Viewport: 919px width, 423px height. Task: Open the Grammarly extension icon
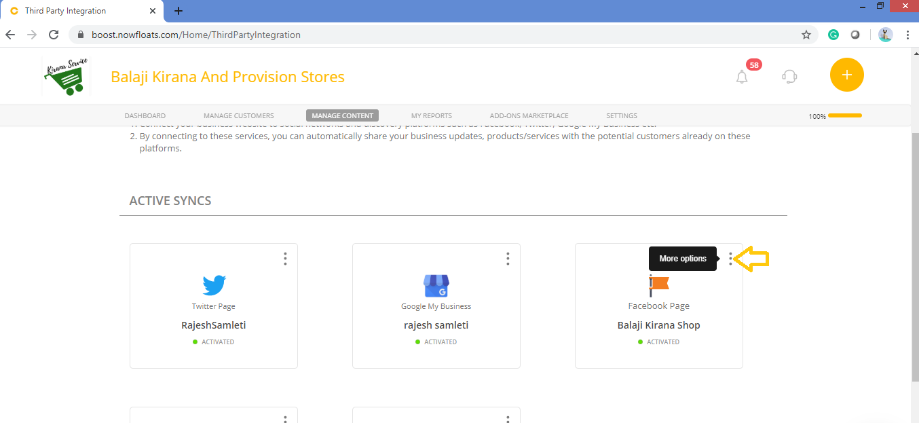click(x=833, y=35)
